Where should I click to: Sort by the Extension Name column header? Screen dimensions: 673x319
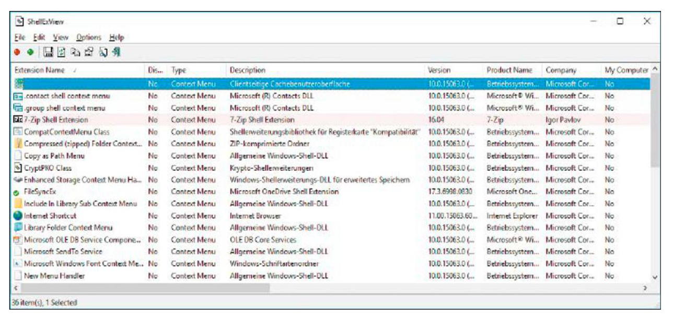click(x=78, y=70)
